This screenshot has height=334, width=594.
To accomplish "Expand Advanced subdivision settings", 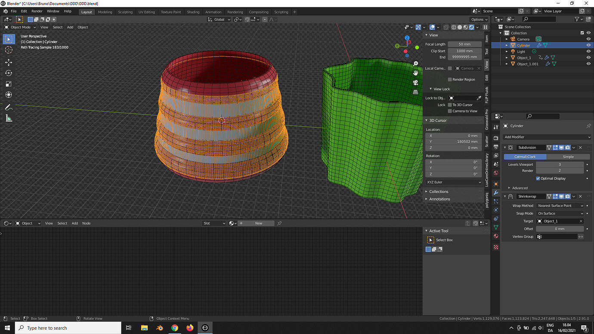I will click(519, 188).
